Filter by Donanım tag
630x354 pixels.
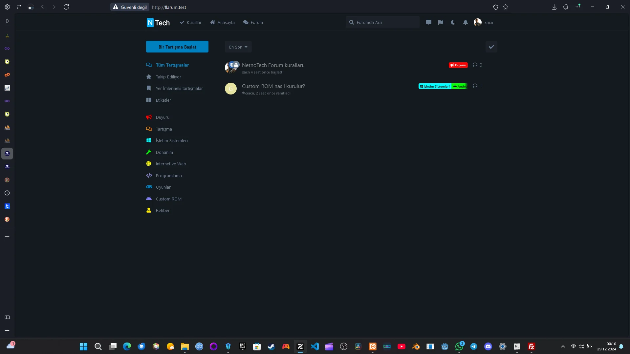(160, 152)
